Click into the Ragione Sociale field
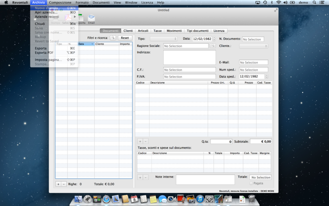Image resolution: width=329 pixels, height=206 pixels. click(186, 46)
